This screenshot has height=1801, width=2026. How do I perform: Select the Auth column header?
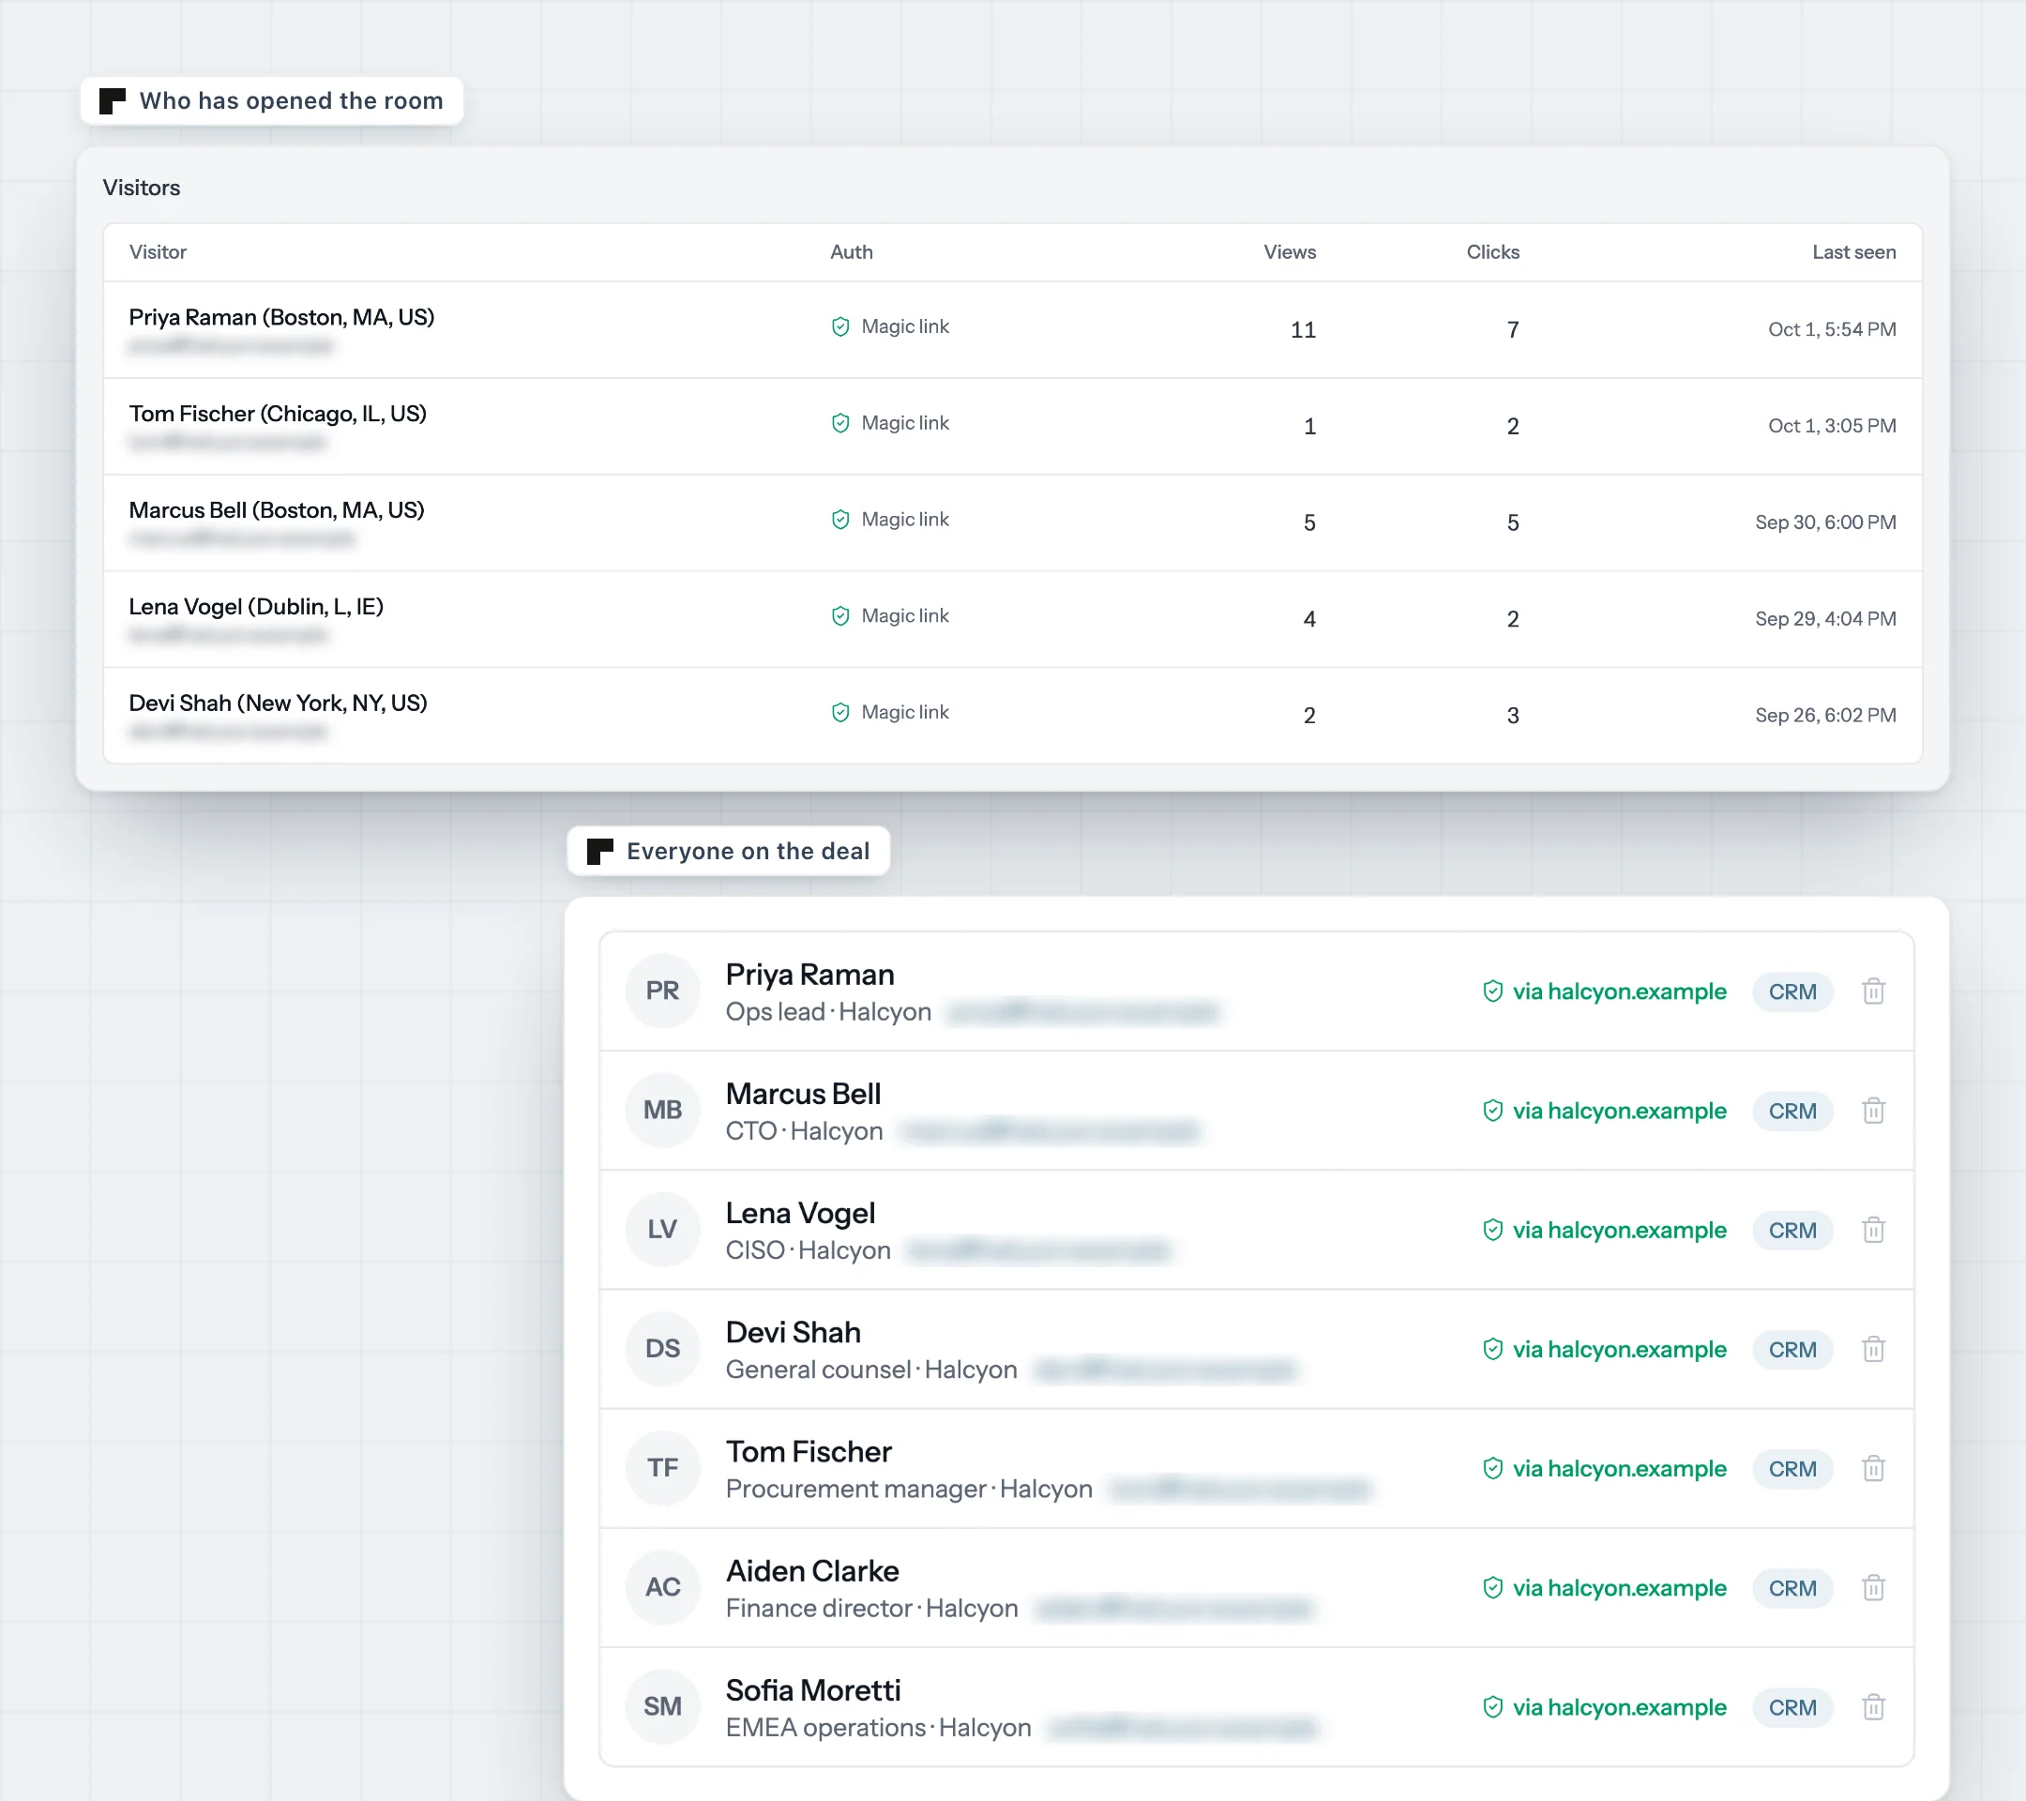[x=852, y=251]
